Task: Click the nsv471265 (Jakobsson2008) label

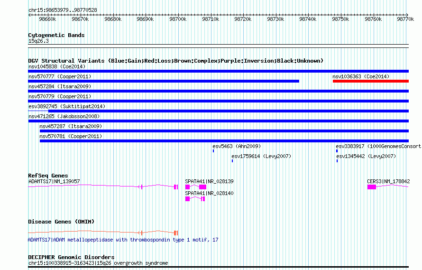Action: click(x=64, y=116)
